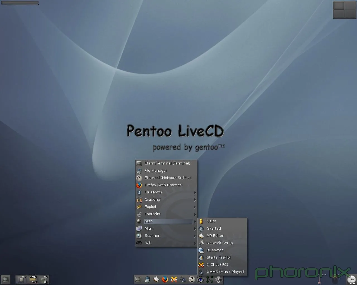
Task: Click the NO TEMP thermometer gadget
Action: 319,279
